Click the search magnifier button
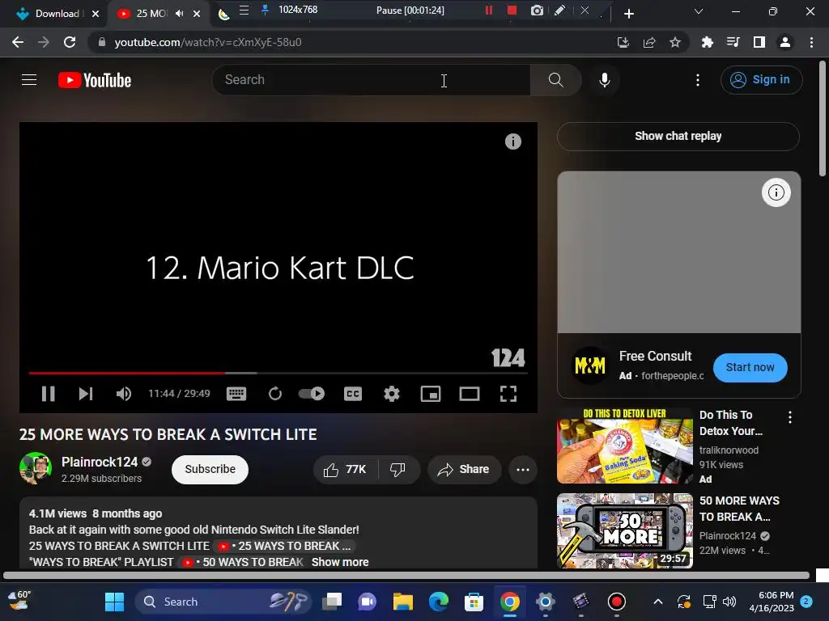829x621 pixels. click(555, 80)
